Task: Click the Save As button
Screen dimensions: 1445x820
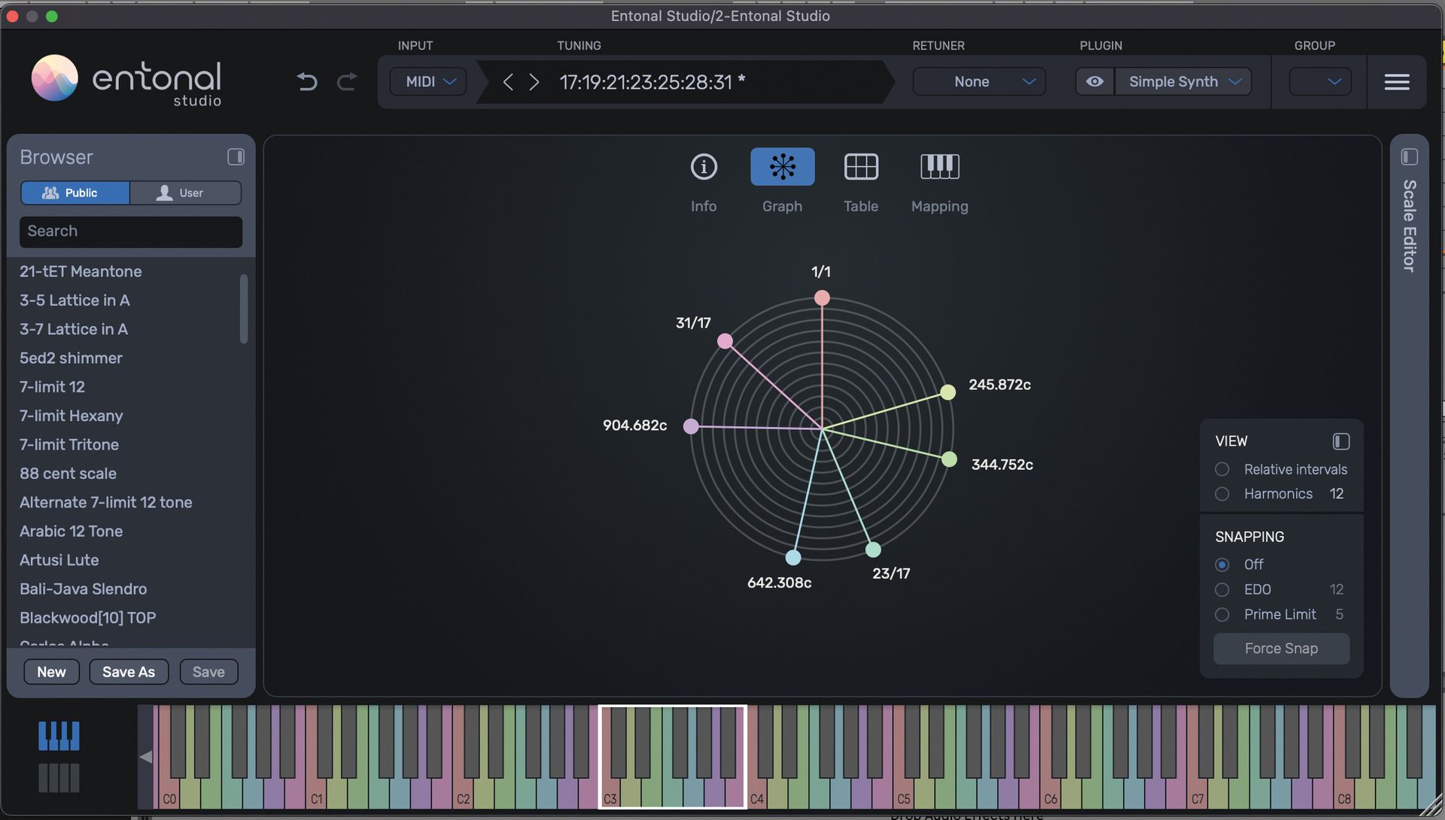Action: coord(128,672)
